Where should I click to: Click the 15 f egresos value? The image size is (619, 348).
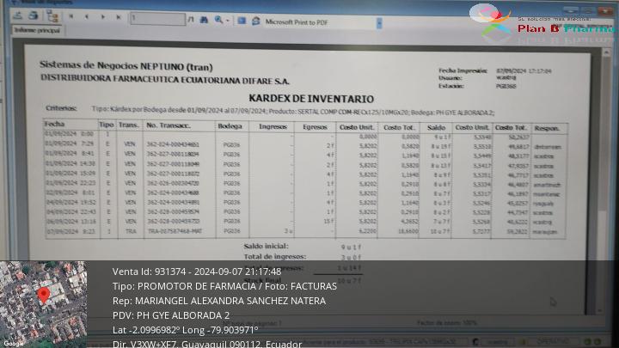[328, 222]
